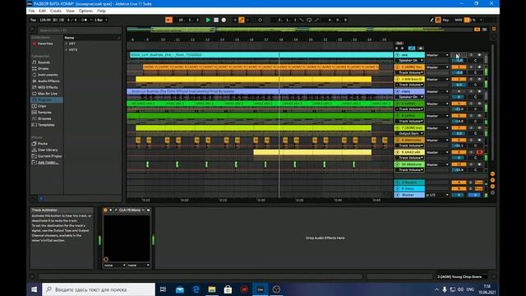Click the pan C field of track 6
This screenshot has height=296, width=526.
click(475, 121)
